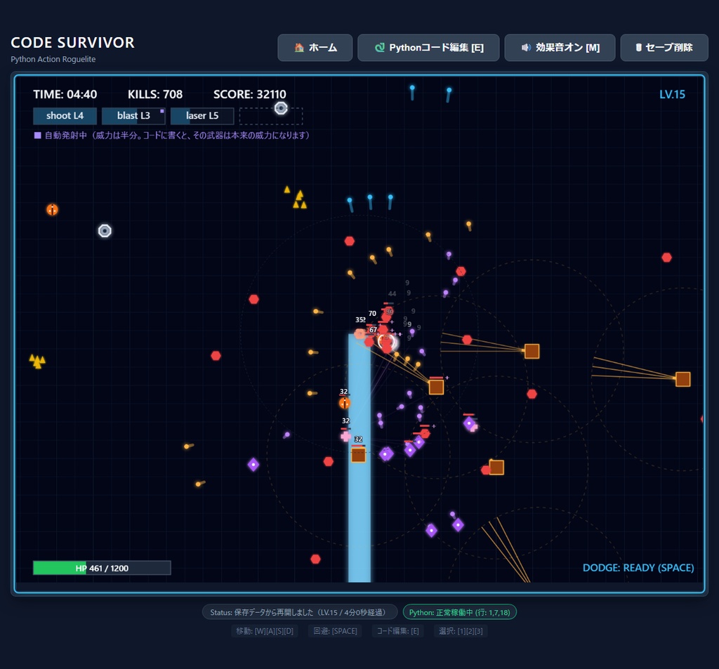Image resolution: width=719 pixels, height=669 pixels.
Task: Click the LV.15 level indicator
Action: [672, 95]
